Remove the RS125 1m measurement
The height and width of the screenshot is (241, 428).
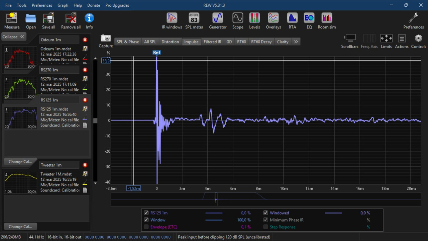(x=85, y=100)
